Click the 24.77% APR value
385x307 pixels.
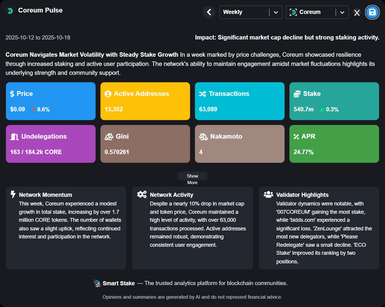coord(304,152)
